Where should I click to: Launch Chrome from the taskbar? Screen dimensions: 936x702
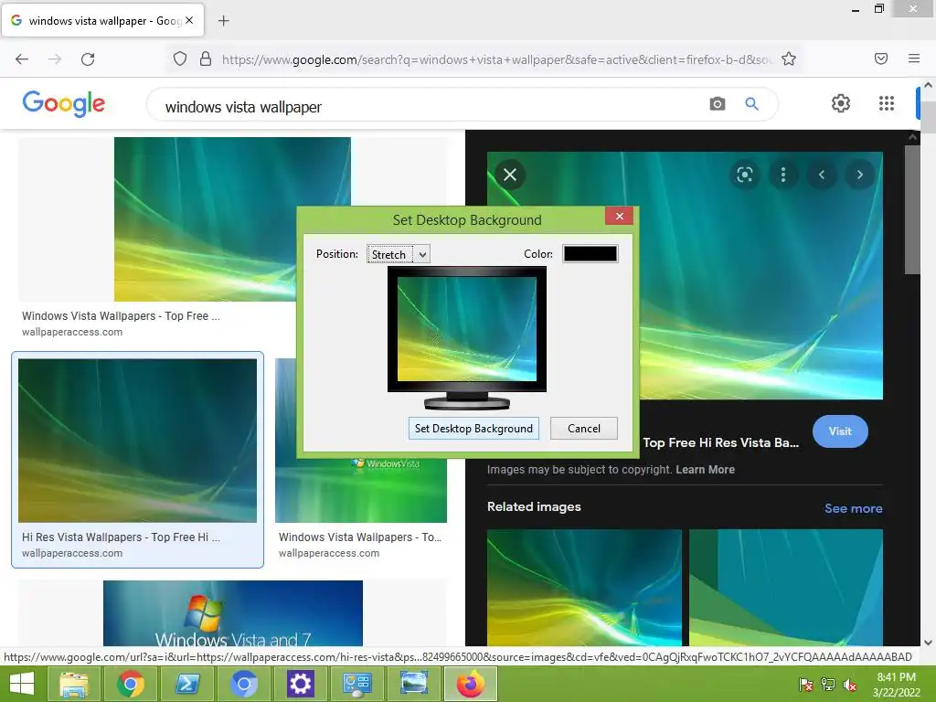coord(130,684)
